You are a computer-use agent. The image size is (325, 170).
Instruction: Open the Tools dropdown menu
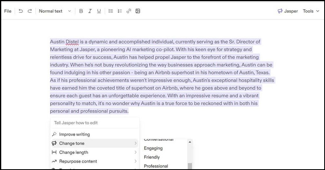pos(311,11)
